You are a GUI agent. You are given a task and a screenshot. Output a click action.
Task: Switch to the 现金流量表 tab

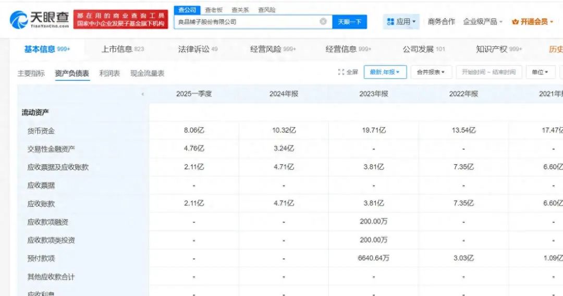click(x=147, y=73)
